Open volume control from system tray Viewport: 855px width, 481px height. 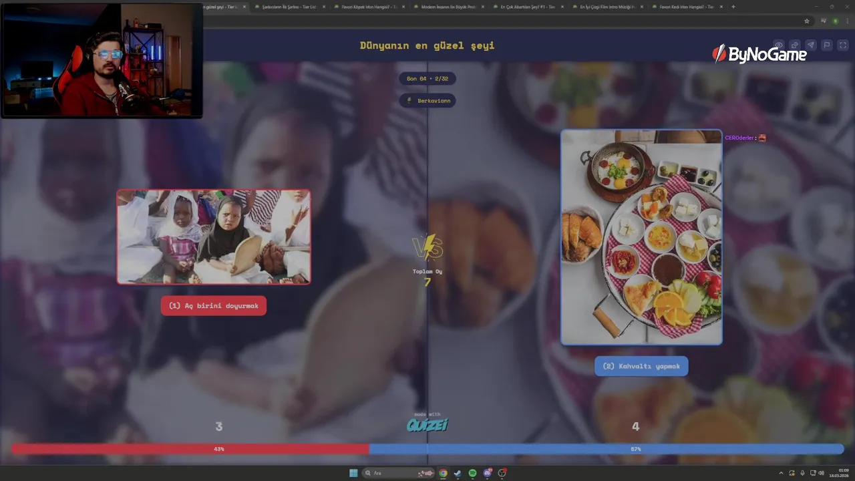821,473
